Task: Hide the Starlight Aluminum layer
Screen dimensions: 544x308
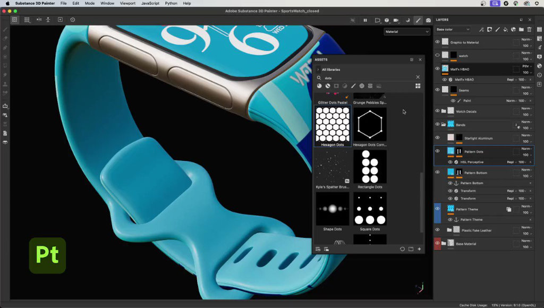Action: 438,138
